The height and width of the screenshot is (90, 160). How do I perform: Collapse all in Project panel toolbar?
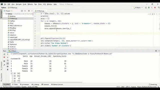25,11
